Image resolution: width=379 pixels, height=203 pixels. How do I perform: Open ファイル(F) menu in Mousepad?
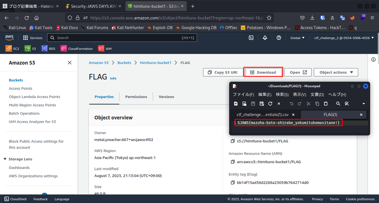243,95
